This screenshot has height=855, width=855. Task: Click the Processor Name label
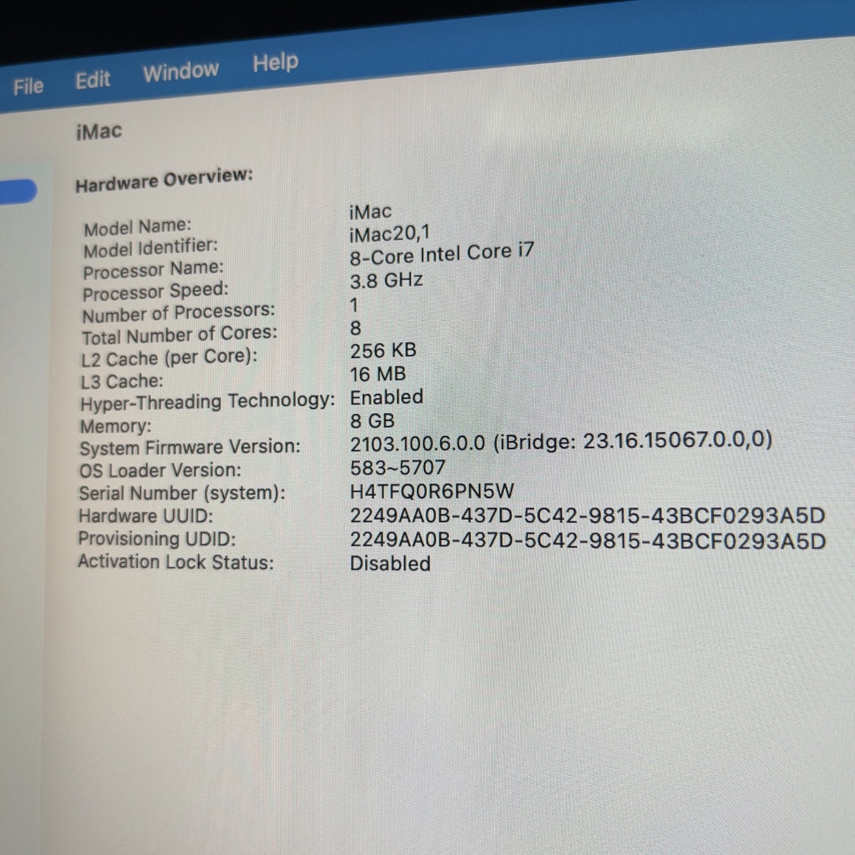tap(153, 270)
